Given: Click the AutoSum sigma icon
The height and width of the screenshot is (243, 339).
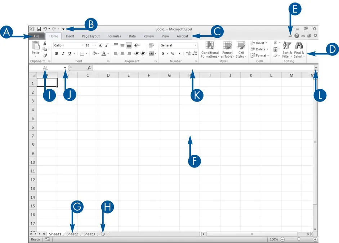Looking at the screenshot, I should pos(275,43).
